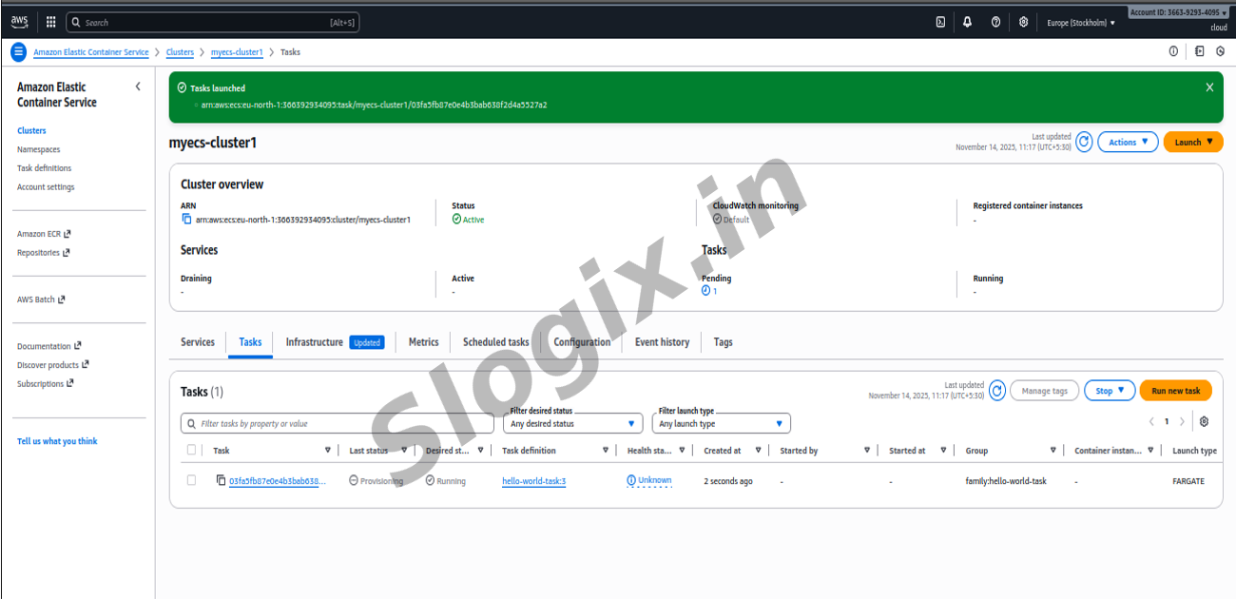This screenshot has width=1236, height=599.
Task: Select all tasks with header checkbox
Action: pos(192,451)
